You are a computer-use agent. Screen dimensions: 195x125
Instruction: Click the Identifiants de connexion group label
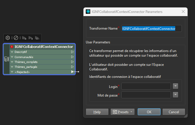click(125, 77)
